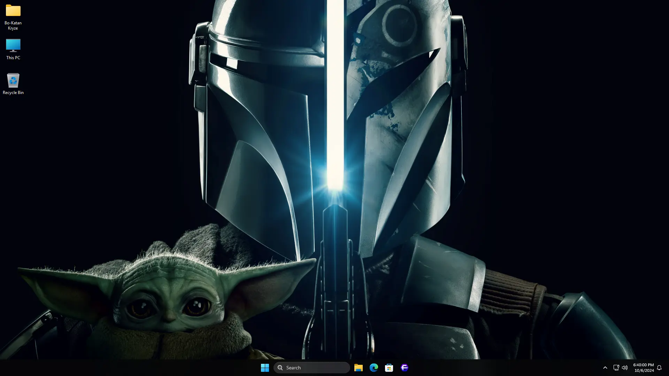Open the Windows Start menu
This screenshot has height=376, width=669.
[265, 368]
